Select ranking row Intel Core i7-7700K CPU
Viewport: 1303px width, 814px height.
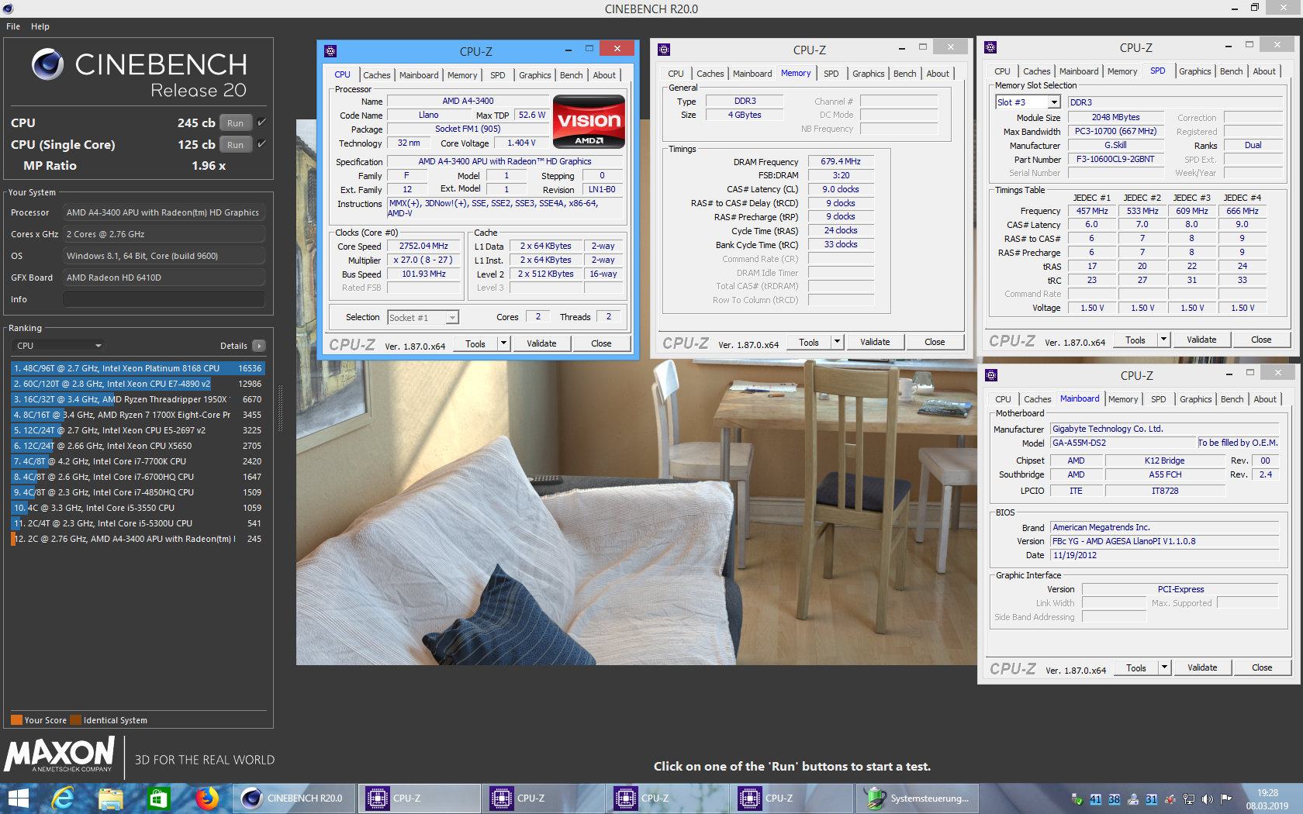click(x=138, y=461)
